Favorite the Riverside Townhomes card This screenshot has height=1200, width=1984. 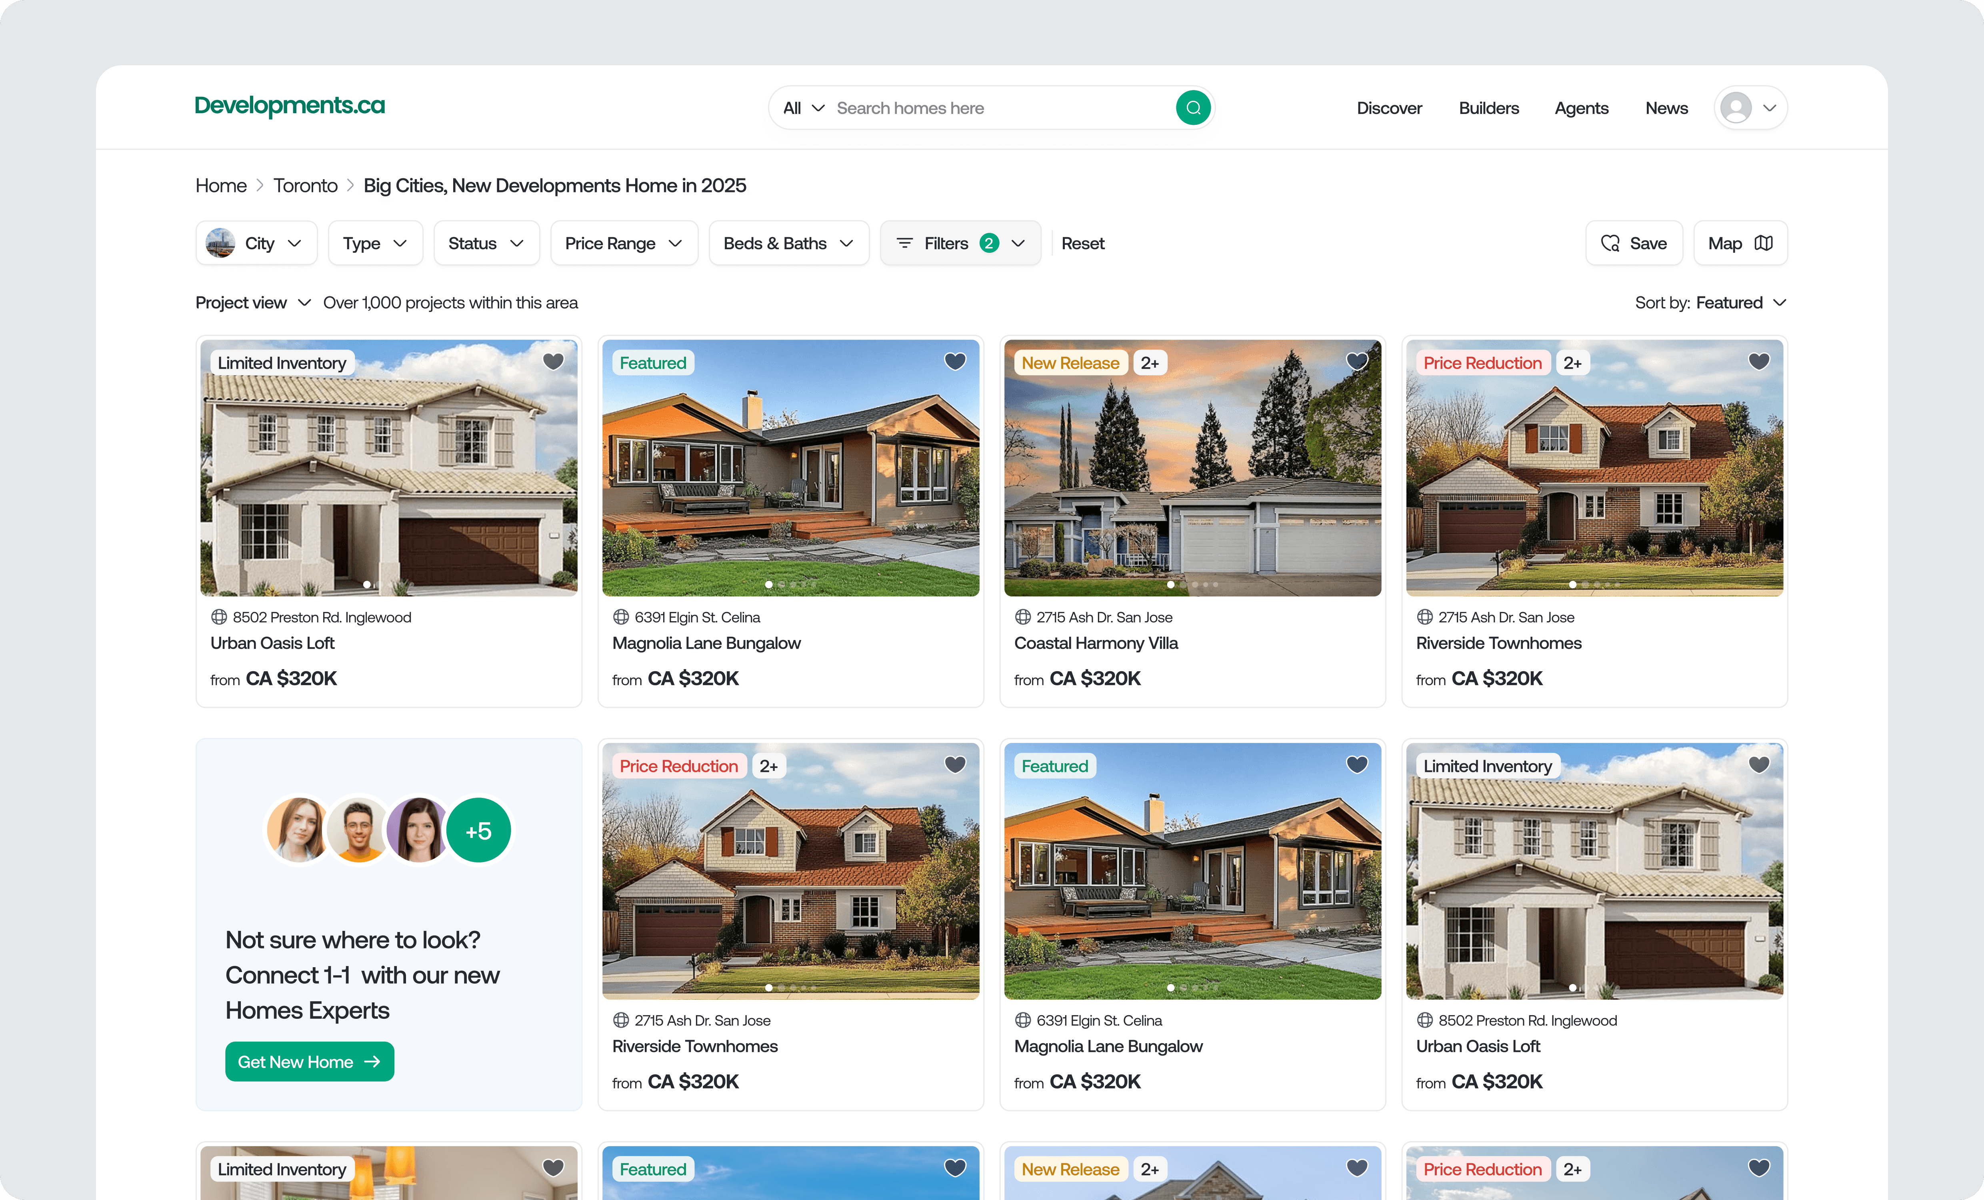pyautogui.click(x=1759, y=362)
